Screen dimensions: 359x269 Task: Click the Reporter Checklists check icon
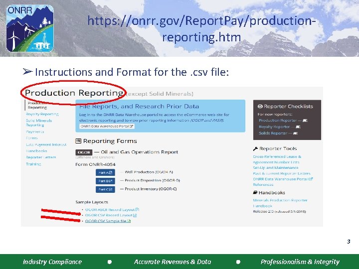tap(260, 107)
